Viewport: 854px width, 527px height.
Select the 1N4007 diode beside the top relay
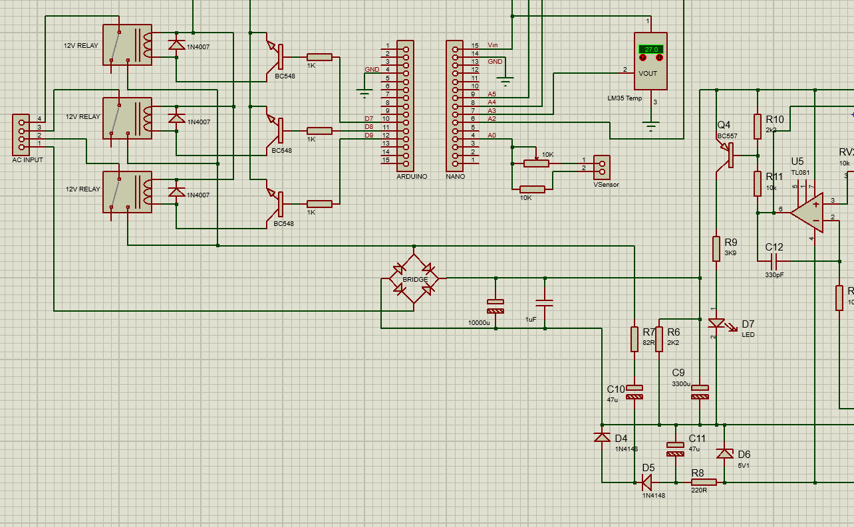176,45
